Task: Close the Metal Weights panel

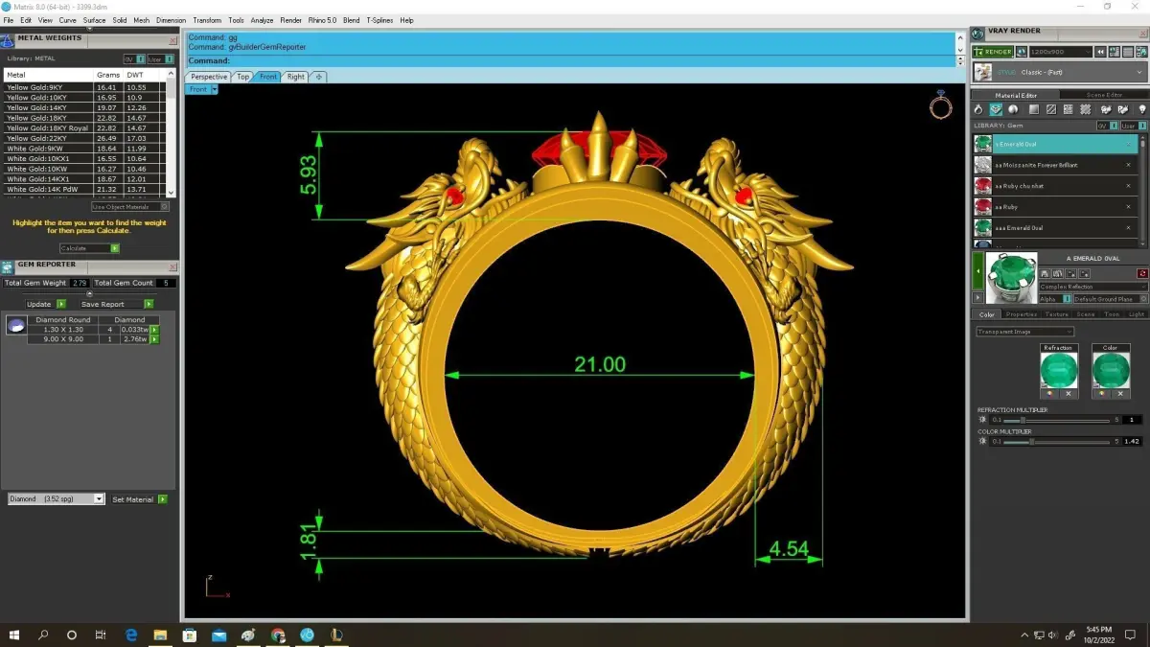Action: point(172,40)
